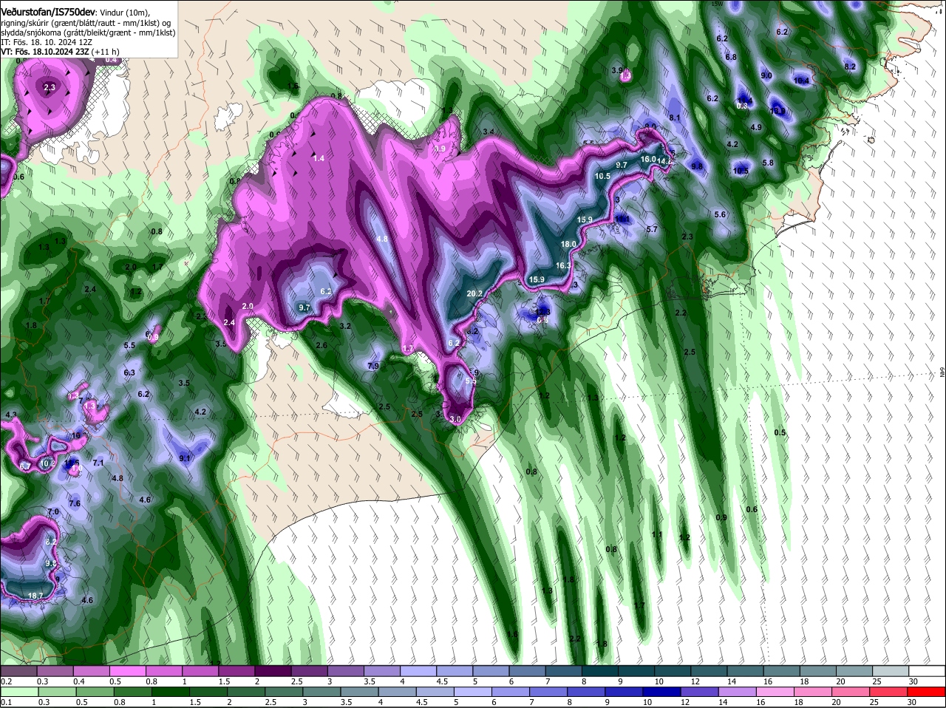946x708 pixels.
Task: Click the 9.1 value on the map
Action: pos(185,458)
